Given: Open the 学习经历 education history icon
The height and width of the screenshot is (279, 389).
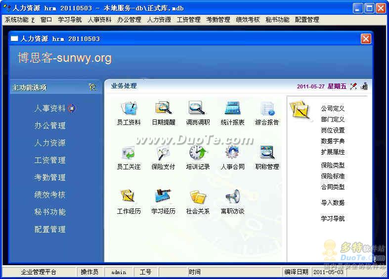Looking at the screenshot, I should click(x=164, y=197).
